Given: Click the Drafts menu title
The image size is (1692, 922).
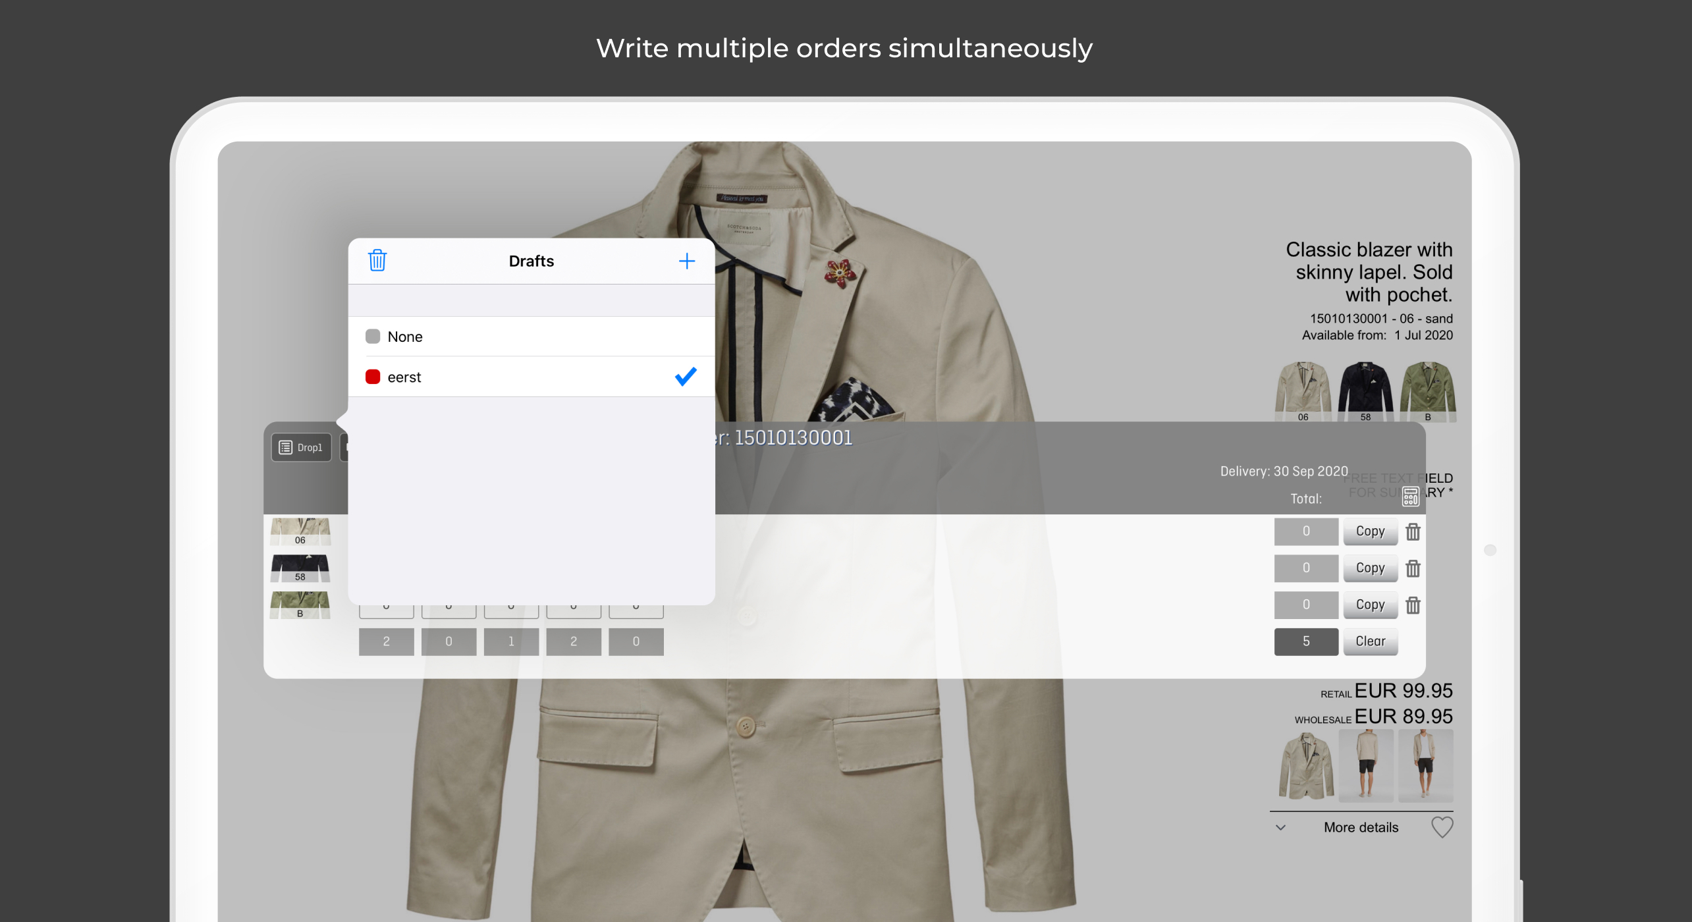Looking at the screenshot, I should pyautogui.click(x=530, y=260).
